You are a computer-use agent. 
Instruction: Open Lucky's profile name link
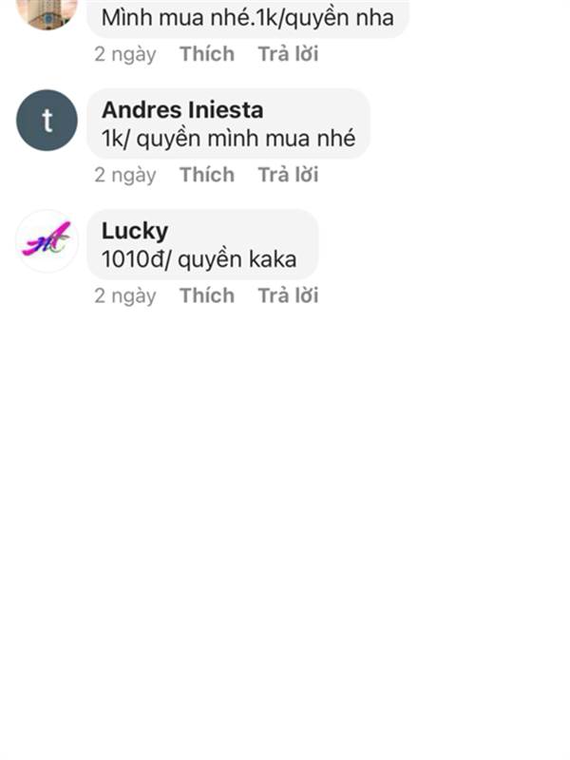135,231
